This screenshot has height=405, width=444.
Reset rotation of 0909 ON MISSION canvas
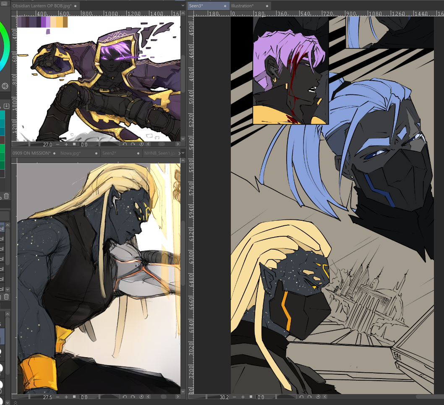(141, 397)
